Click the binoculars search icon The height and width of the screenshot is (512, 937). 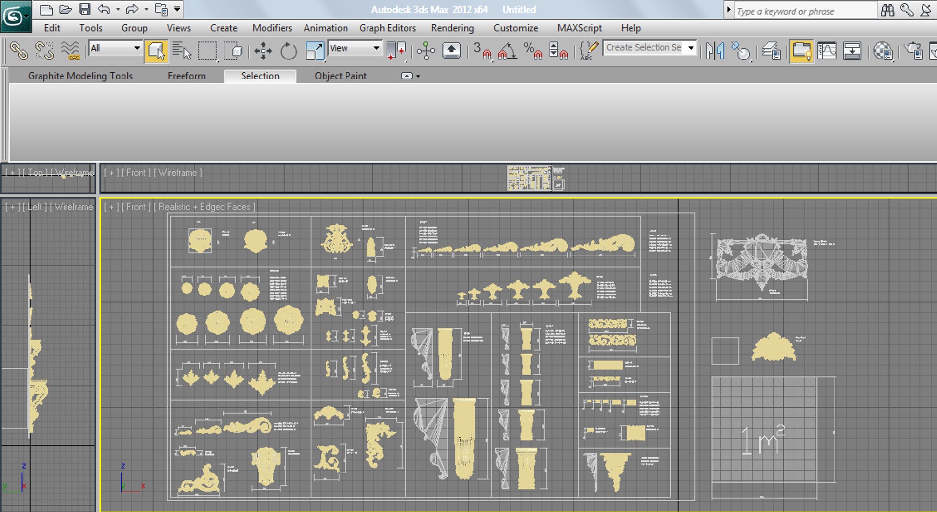[x=888, y=10]
